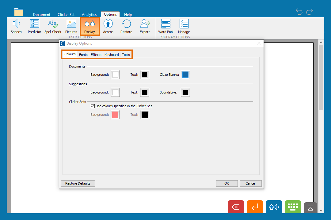Viewport: 331px width, 220px height.
Task: Confirm the dialog with OK
Action: point(226,183)
